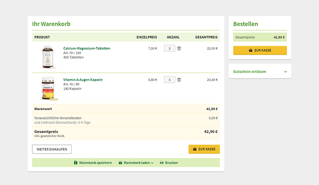The height and width of the screenshot is (185, 319).
Task: Click the basket icon beside Warenkorb laden
Action: 120,163
